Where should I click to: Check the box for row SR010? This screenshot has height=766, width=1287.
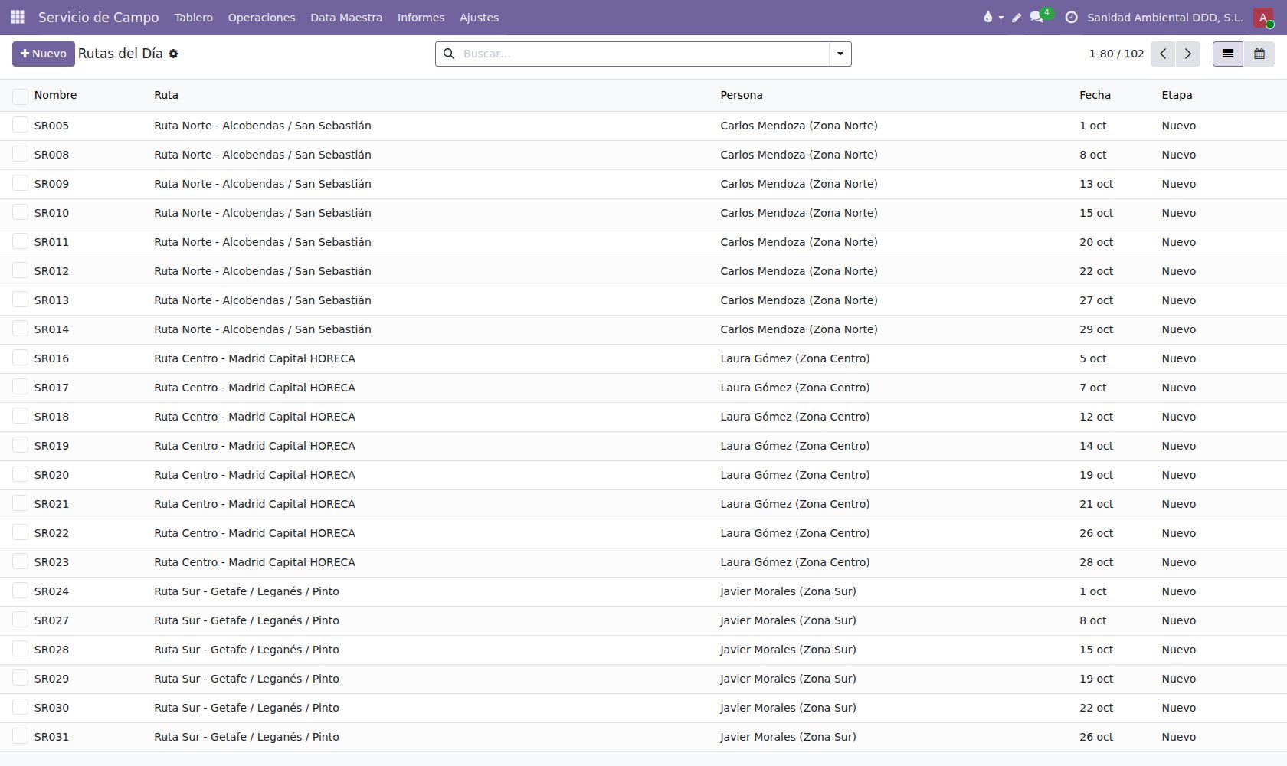tap(20, 212)
